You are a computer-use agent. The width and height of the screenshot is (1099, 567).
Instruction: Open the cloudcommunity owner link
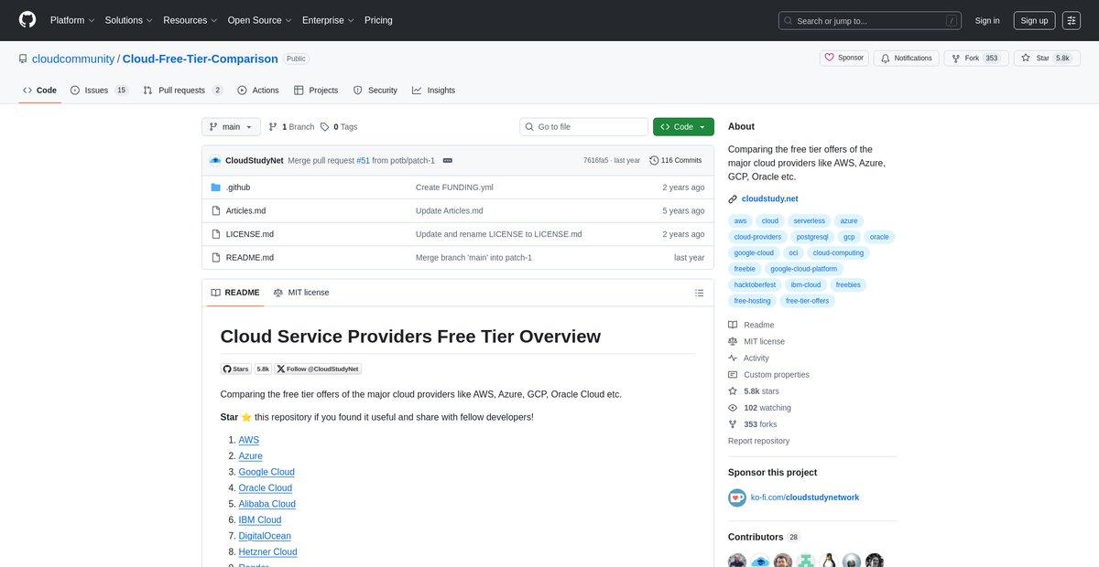tap(73, 59)
